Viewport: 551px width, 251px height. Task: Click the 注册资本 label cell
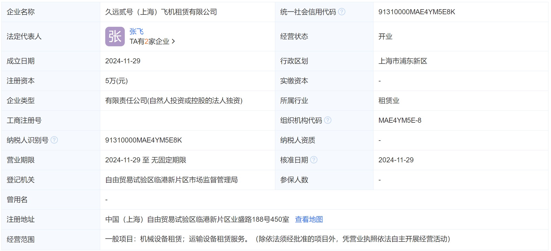[51, 81]
